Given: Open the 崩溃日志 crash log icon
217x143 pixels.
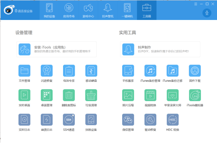Looking at the screenshot, I should click(47, 119).
